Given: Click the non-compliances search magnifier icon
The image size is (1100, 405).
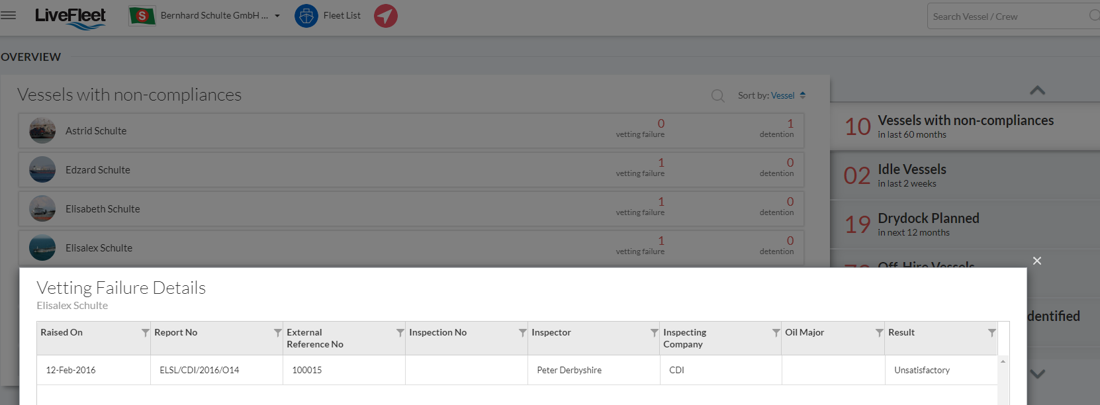Looking at the screenshot, I should pyautogui.click(x=717, y=96).
